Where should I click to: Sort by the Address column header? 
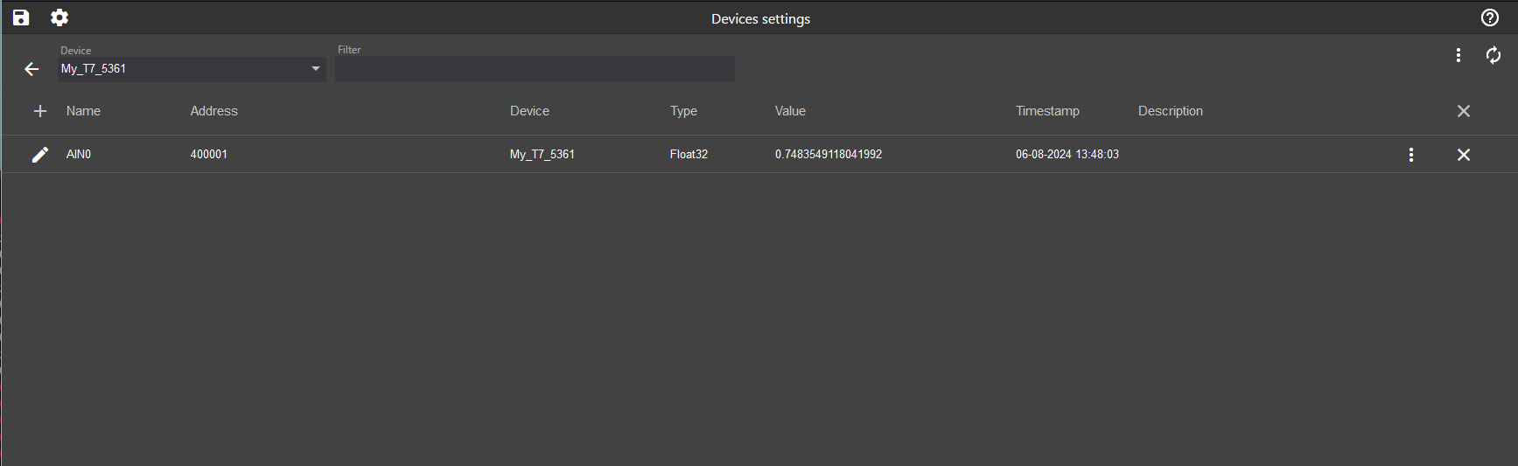[213, 111]
